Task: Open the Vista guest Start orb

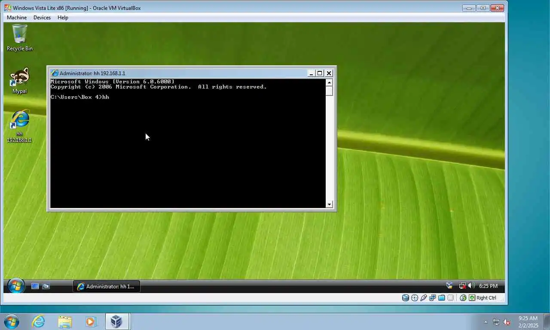Action: [16, 286]
